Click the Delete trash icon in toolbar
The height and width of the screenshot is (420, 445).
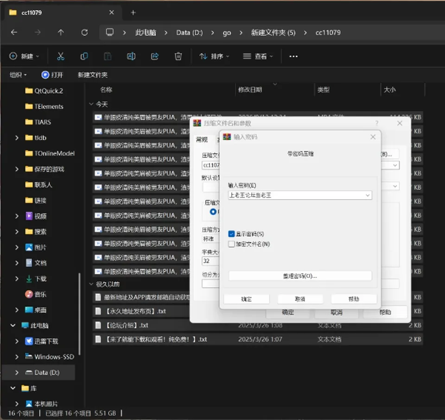[x=178, y=56]
